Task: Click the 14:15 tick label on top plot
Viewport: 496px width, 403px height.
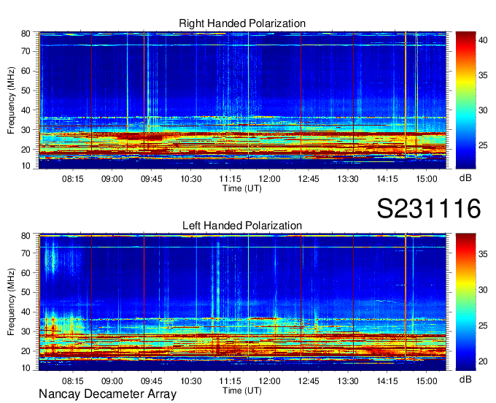Action: pyautogui.click(x=387, y=179)
